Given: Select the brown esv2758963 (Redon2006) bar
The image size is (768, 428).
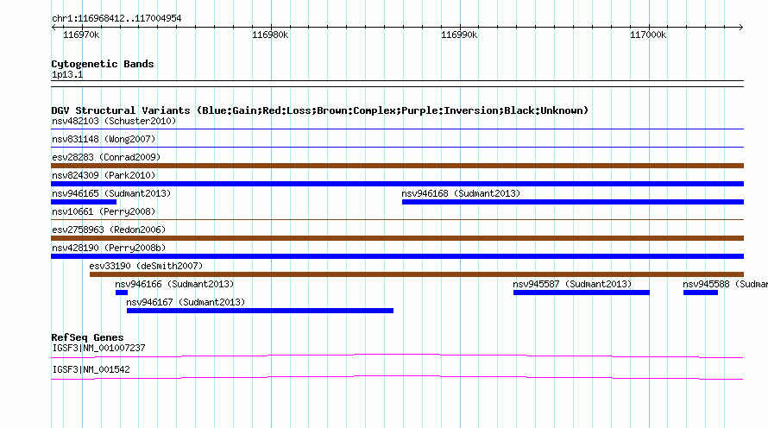Looking at the screenshot, I should tap(397, 238).
